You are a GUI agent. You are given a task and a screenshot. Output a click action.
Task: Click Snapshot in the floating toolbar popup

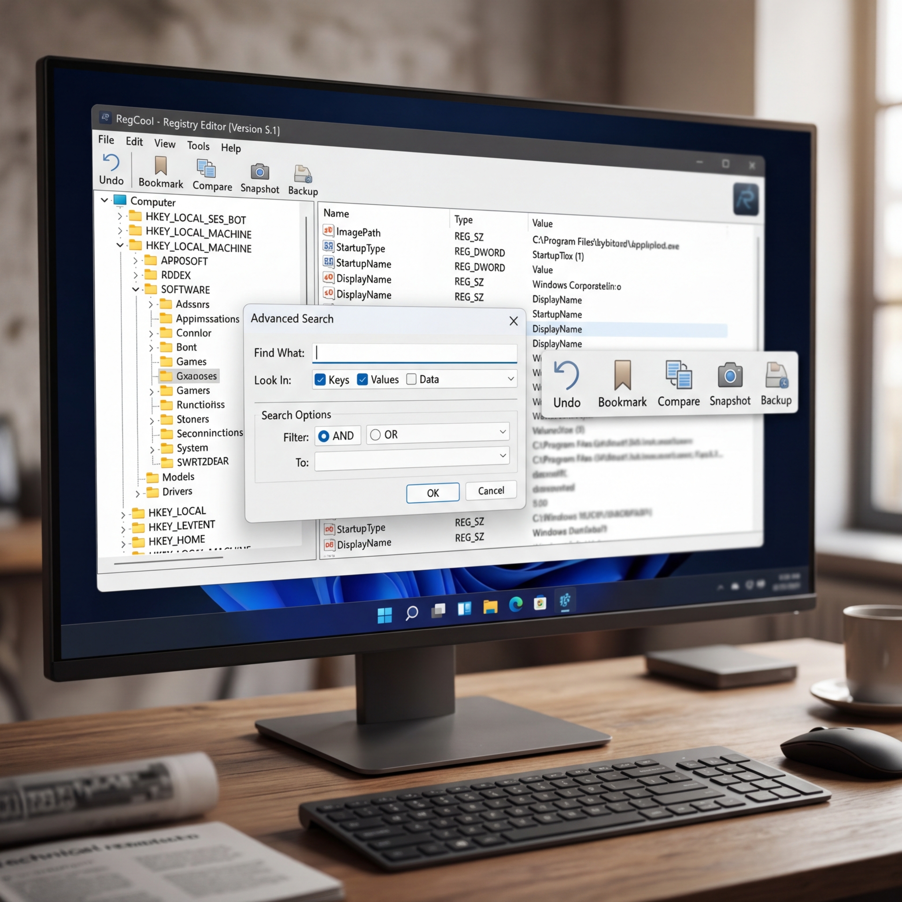point(730,383)
